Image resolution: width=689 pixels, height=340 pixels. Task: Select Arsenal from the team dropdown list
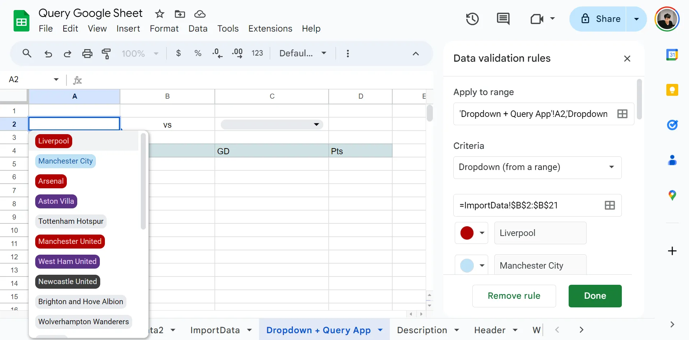[51, 181]
